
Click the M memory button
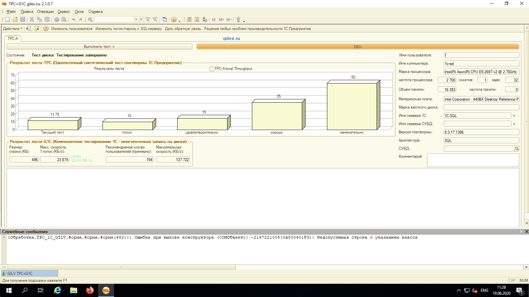pyautogui.click(x=214, y=19)
